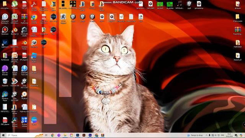Select the uTorrent desktop shortcut
Screen dimensions: 245x138
click(x=15, y=5)
